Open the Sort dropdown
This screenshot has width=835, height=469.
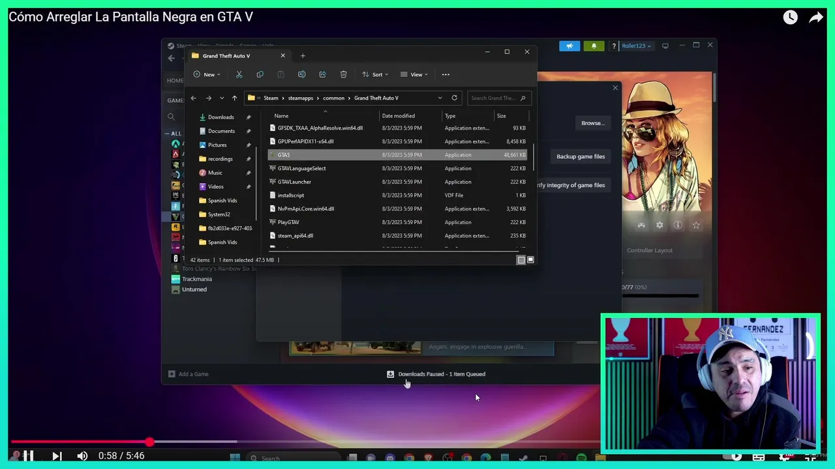coord(375,74)
